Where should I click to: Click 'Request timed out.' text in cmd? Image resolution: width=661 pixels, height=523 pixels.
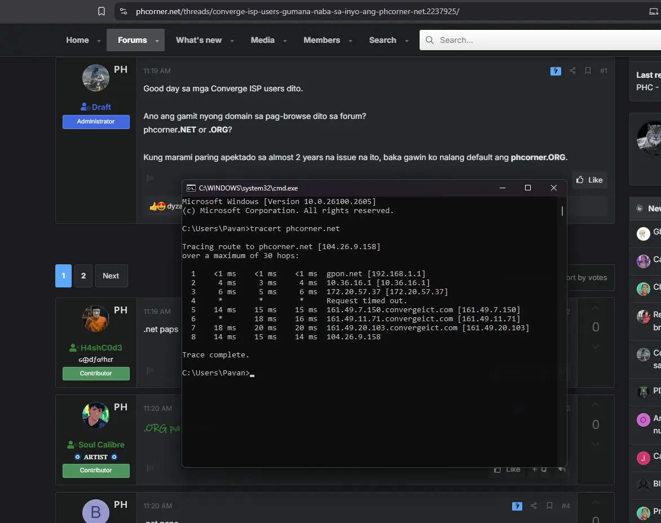(367, 300)
